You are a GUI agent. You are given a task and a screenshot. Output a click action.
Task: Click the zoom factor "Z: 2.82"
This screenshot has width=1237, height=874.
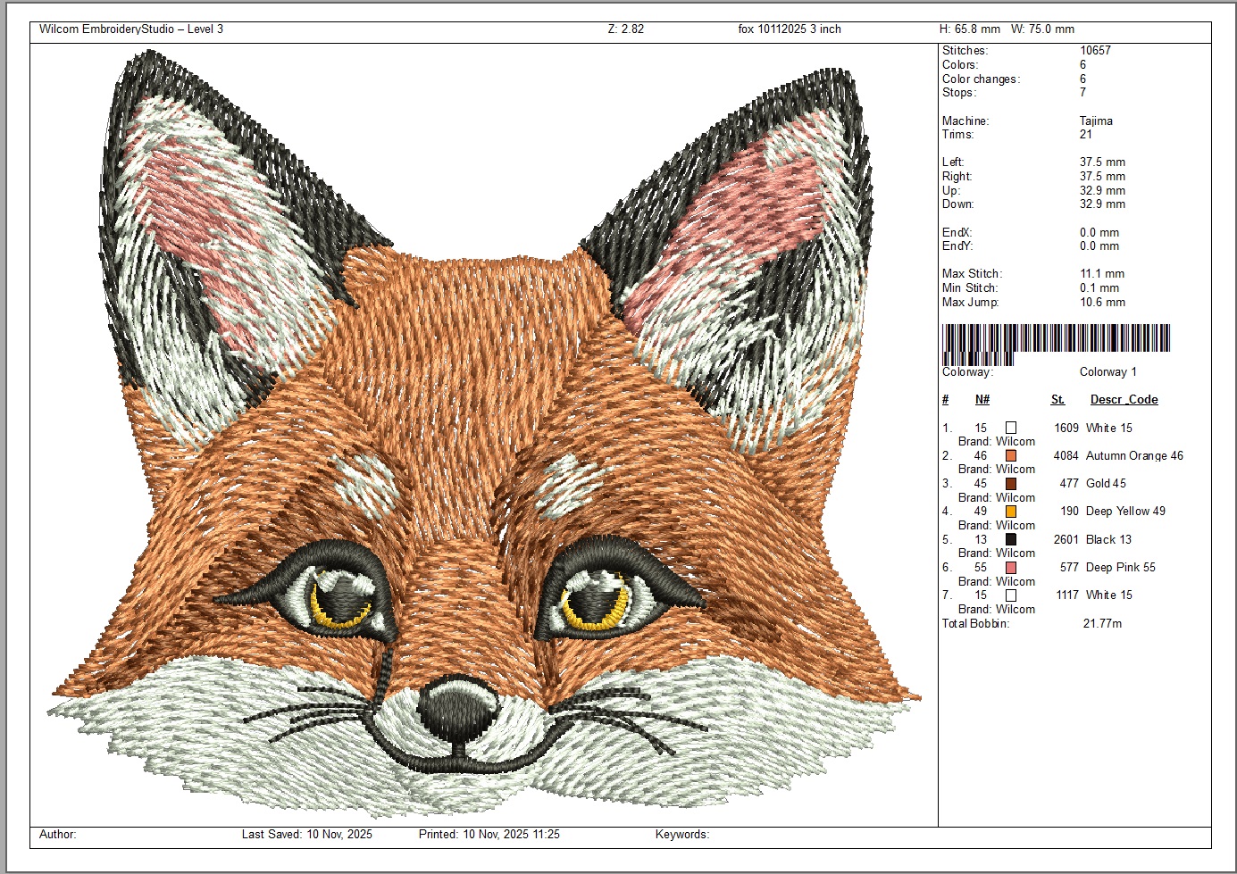625,29
